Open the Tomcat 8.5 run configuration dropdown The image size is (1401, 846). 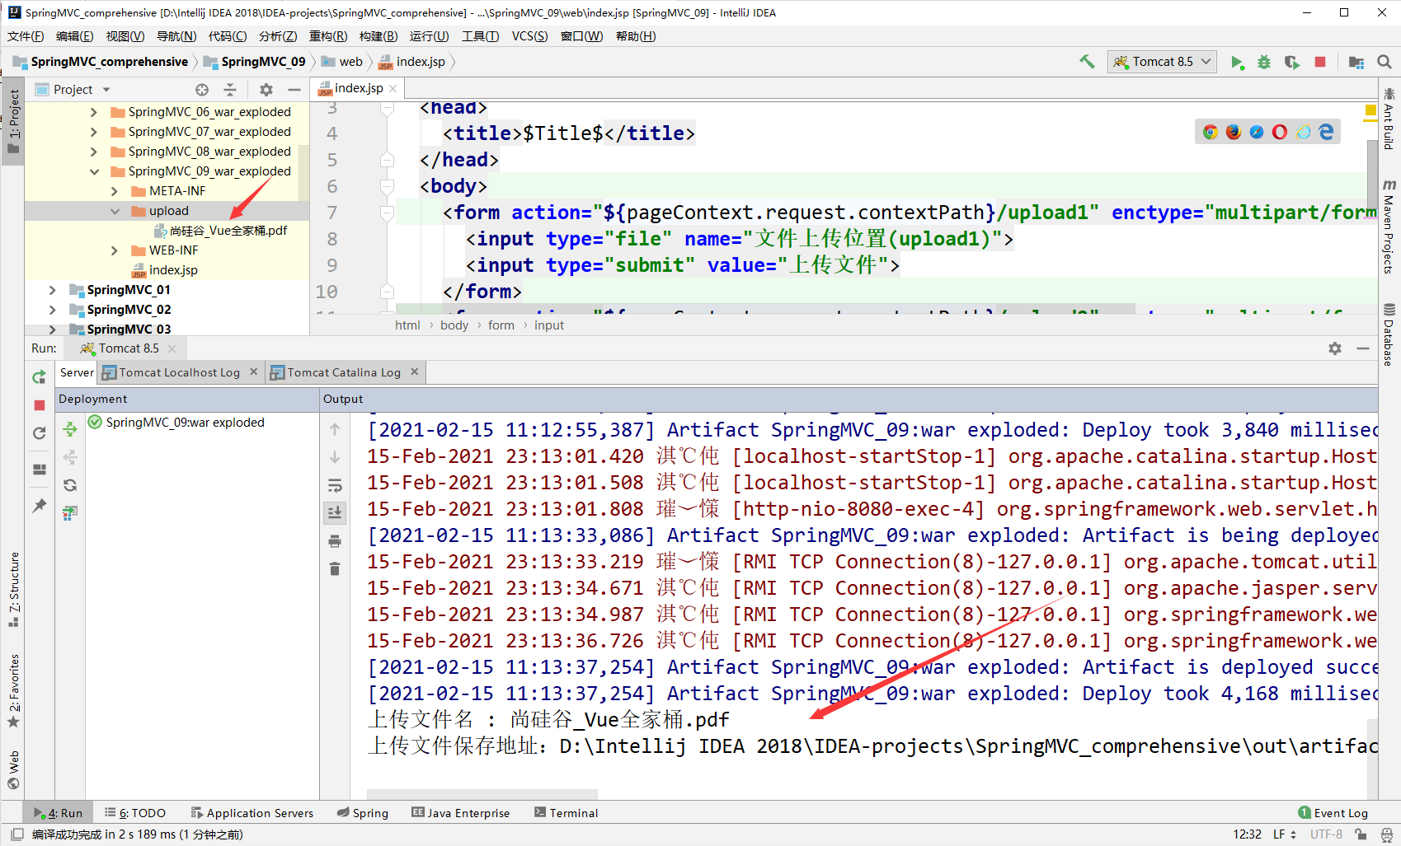(1162, 62)
